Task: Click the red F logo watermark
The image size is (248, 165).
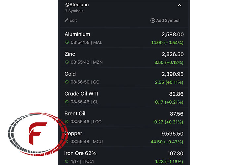Action: (x=38, y=134)
